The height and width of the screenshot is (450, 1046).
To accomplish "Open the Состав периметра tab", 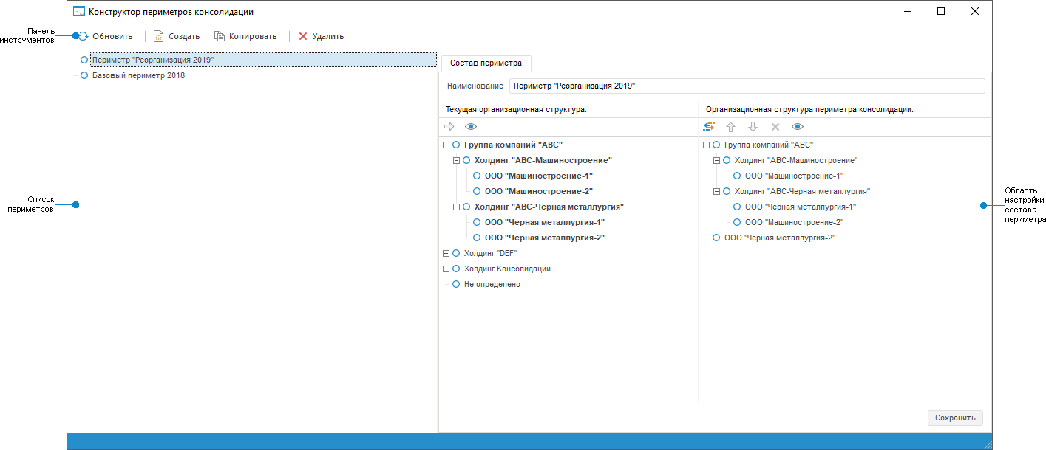I will (x=486, y=63).
